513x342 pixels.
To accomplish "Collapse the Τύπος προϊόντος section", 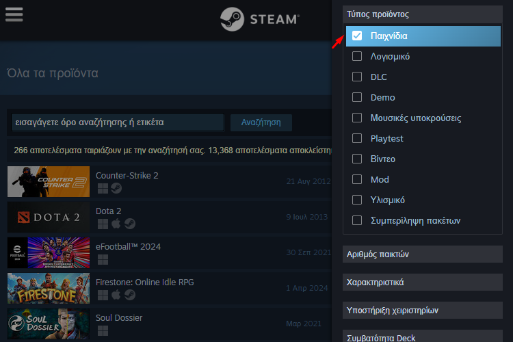I will click(423, 14).
